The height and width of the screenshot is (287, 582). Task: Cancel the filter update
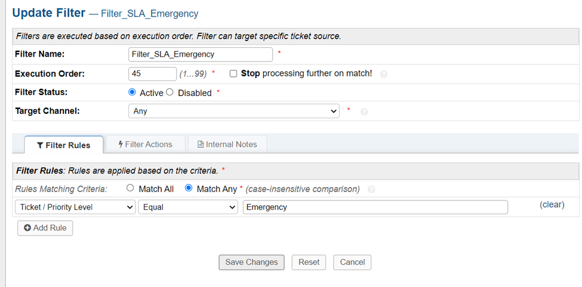(x=352, y=262)
